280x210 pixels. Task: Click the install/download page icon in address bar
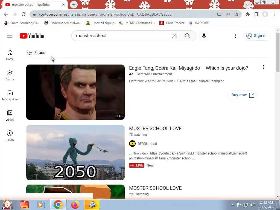(219, 14)
